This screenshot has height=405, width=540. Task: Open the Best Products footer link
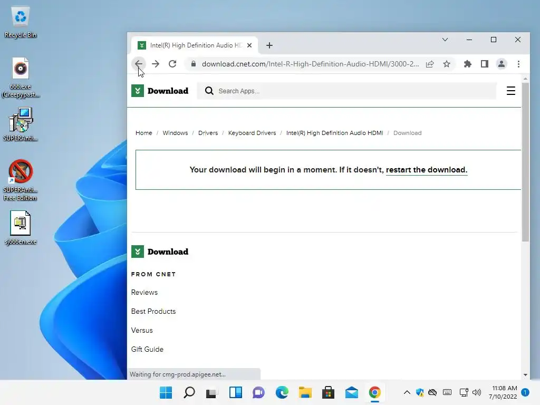point(153,311)
